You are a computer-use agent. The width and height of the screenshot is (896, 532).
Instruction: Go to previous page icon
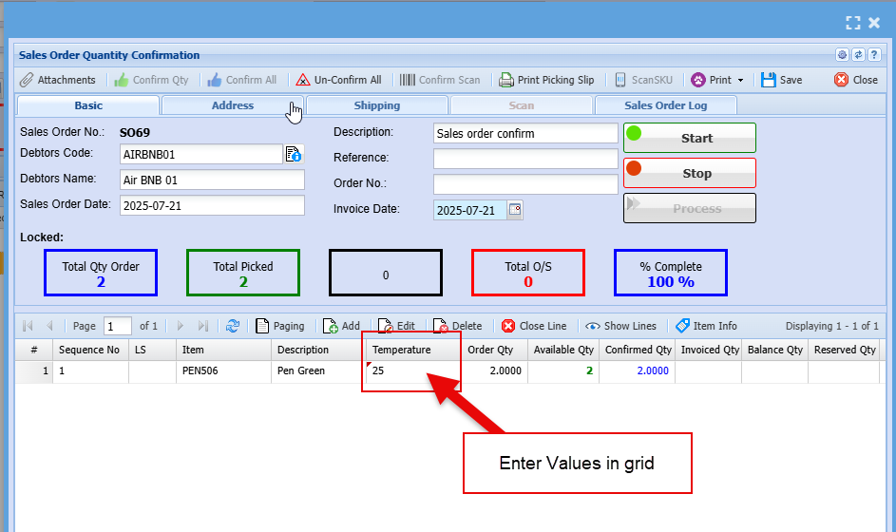click(49, 326)
